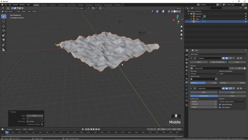Select the Move tool
Image resolution: width=248 pixels, height=140 pixels.
click(x=3, y=26)
